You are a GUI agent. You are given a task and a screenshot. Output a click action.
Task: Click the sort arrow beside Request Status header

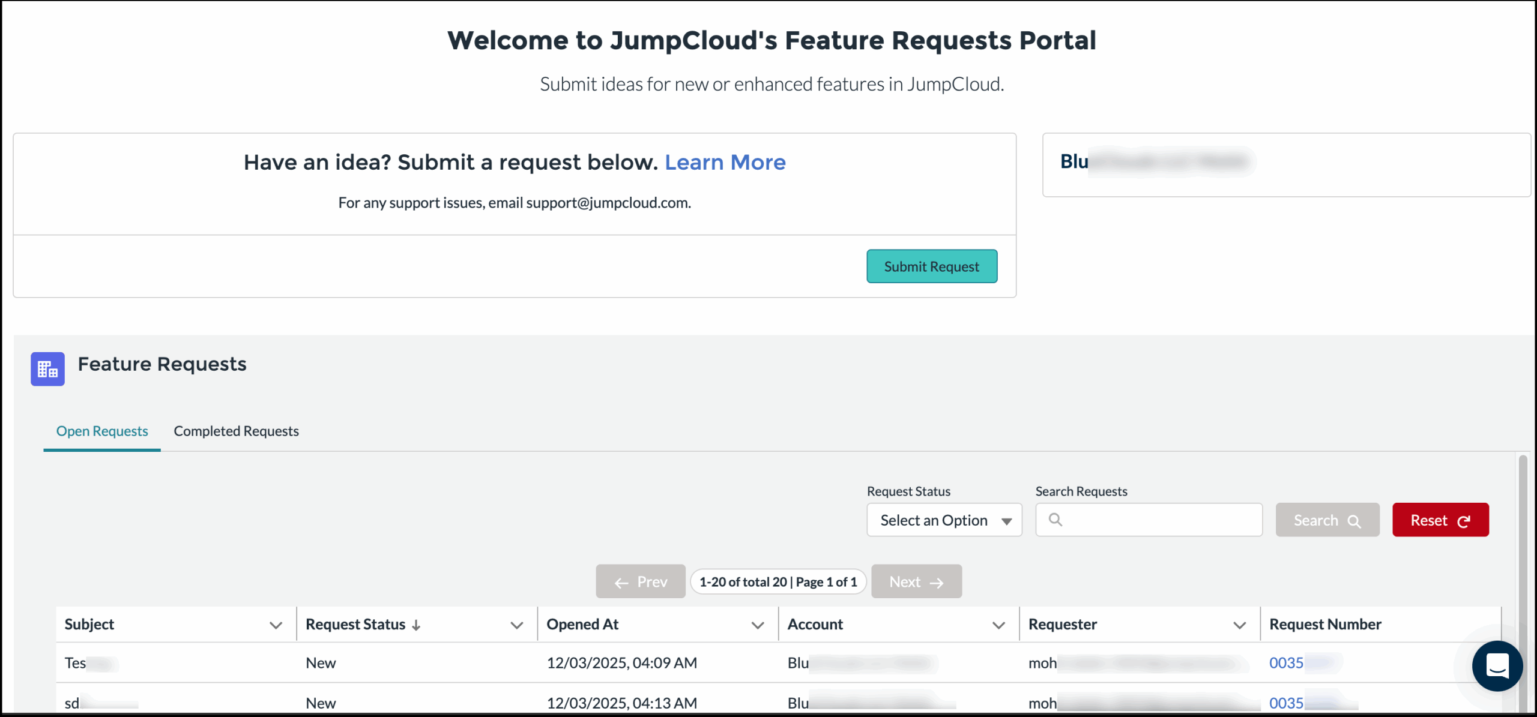pos(417,625)
